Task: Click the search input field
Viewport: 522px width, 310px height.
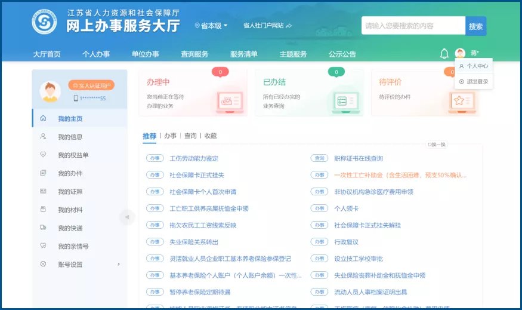Action: pyautogui.click(x=413, y=26)
